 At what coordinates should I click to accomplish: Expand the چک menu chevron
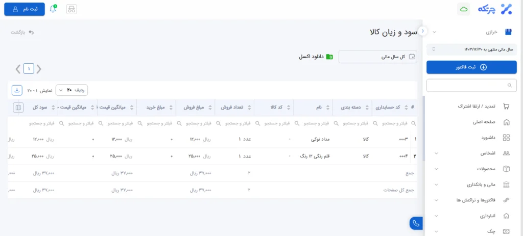[x=436, y=231]
